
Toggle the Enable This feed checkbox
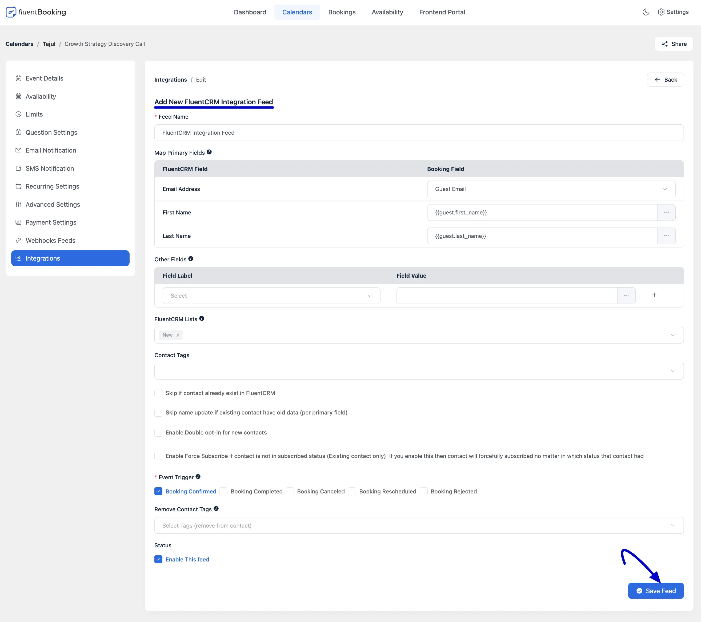pos(158,560)
